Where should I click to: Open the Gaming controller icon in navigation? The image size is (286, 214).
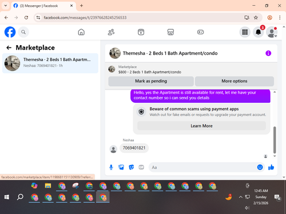(200, 32)
